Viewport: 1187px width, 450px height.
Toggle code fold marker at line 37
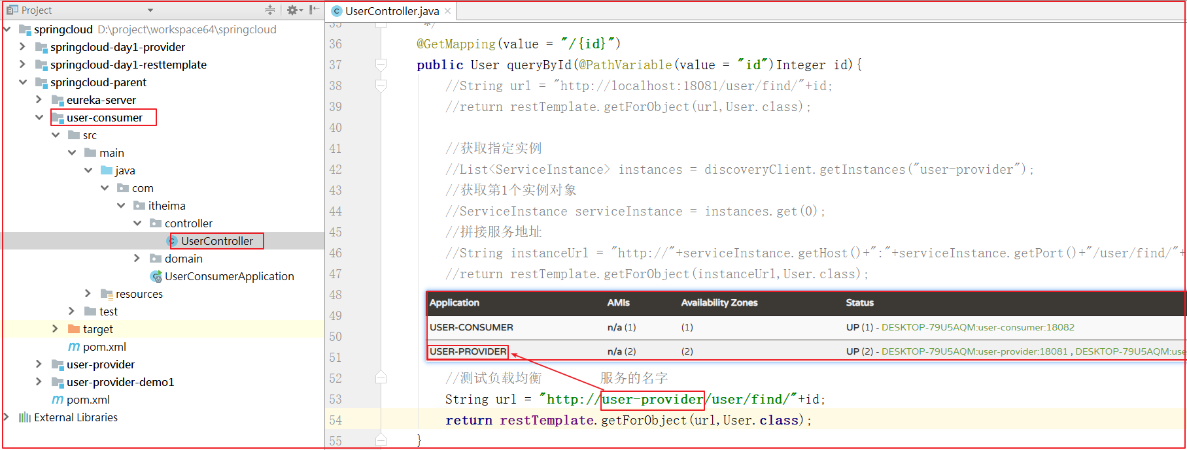click(x=381, y=65)
